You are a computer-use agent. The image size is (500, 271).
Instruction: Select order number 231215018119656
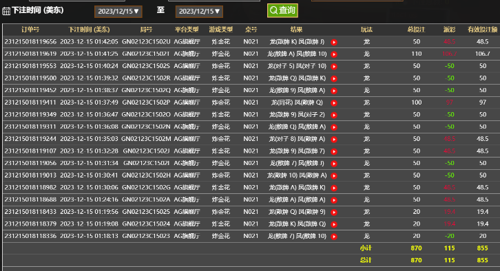30,42
